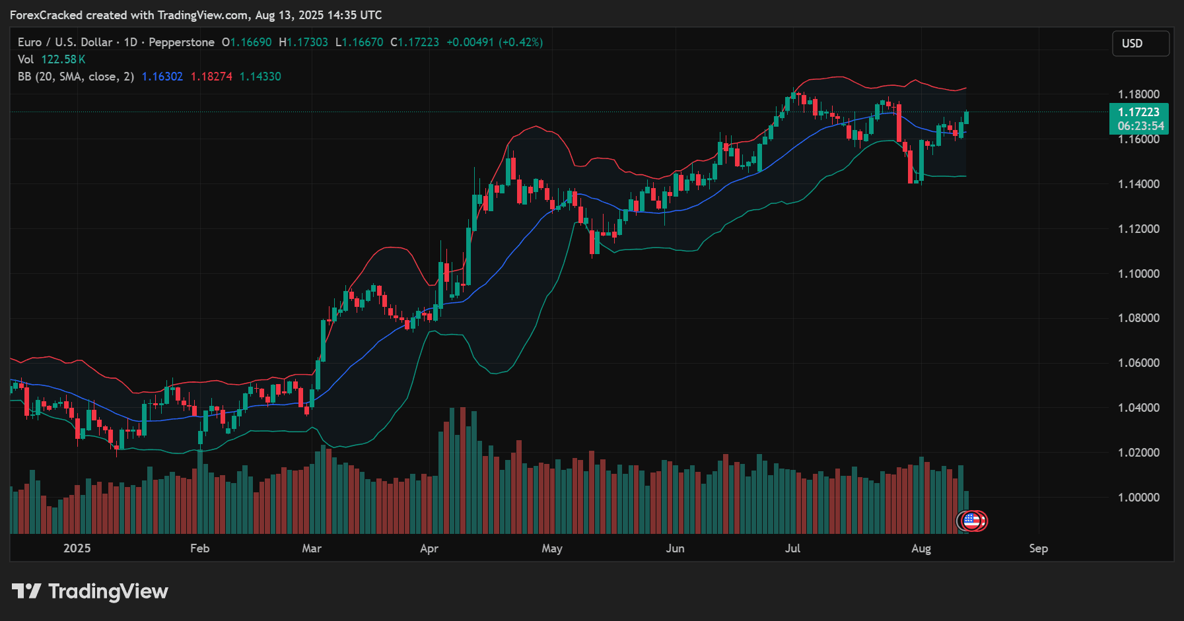Select the blue 1.16302 basis band value
This screenshot has width=1184, height=621.
[162, 76]
